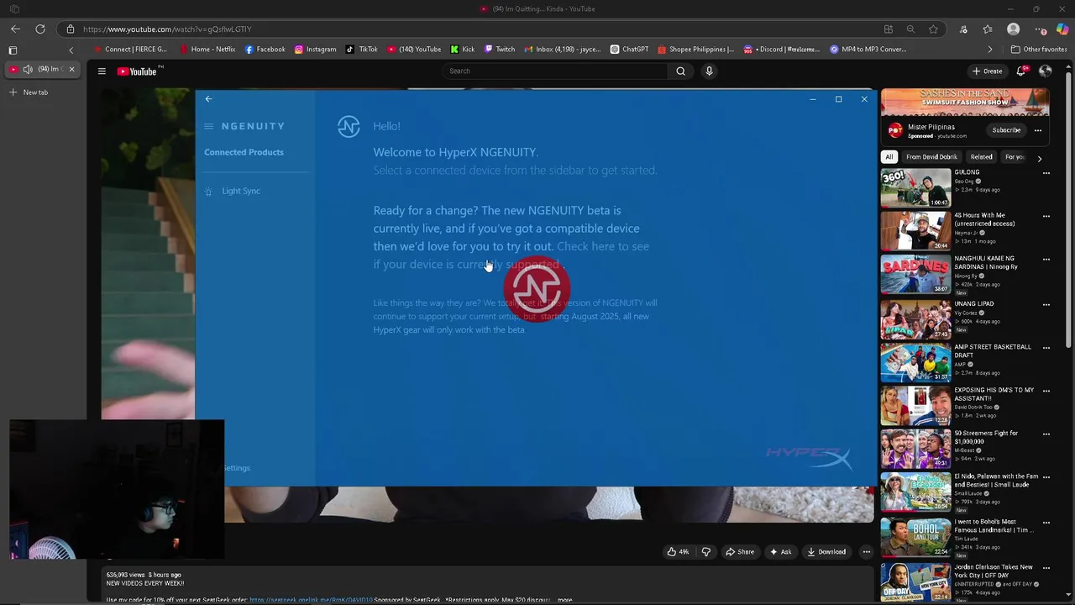Viewport: 1075px width, 605px height.
Task: Bookmark this page with star icon
Action: point(933,29)
